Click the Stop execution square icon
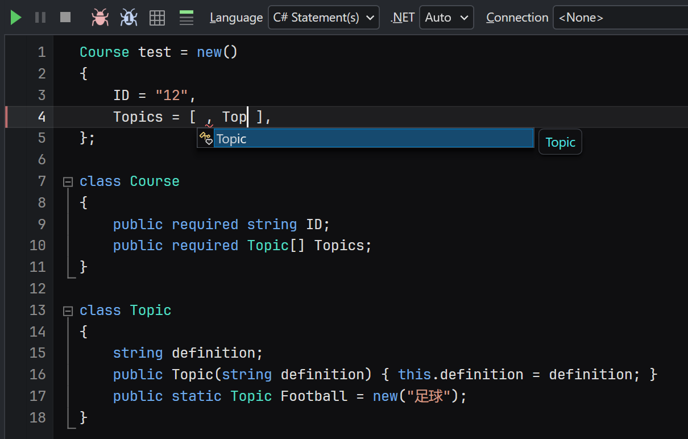This screenshot has width=688, height=439. point(65,18)
